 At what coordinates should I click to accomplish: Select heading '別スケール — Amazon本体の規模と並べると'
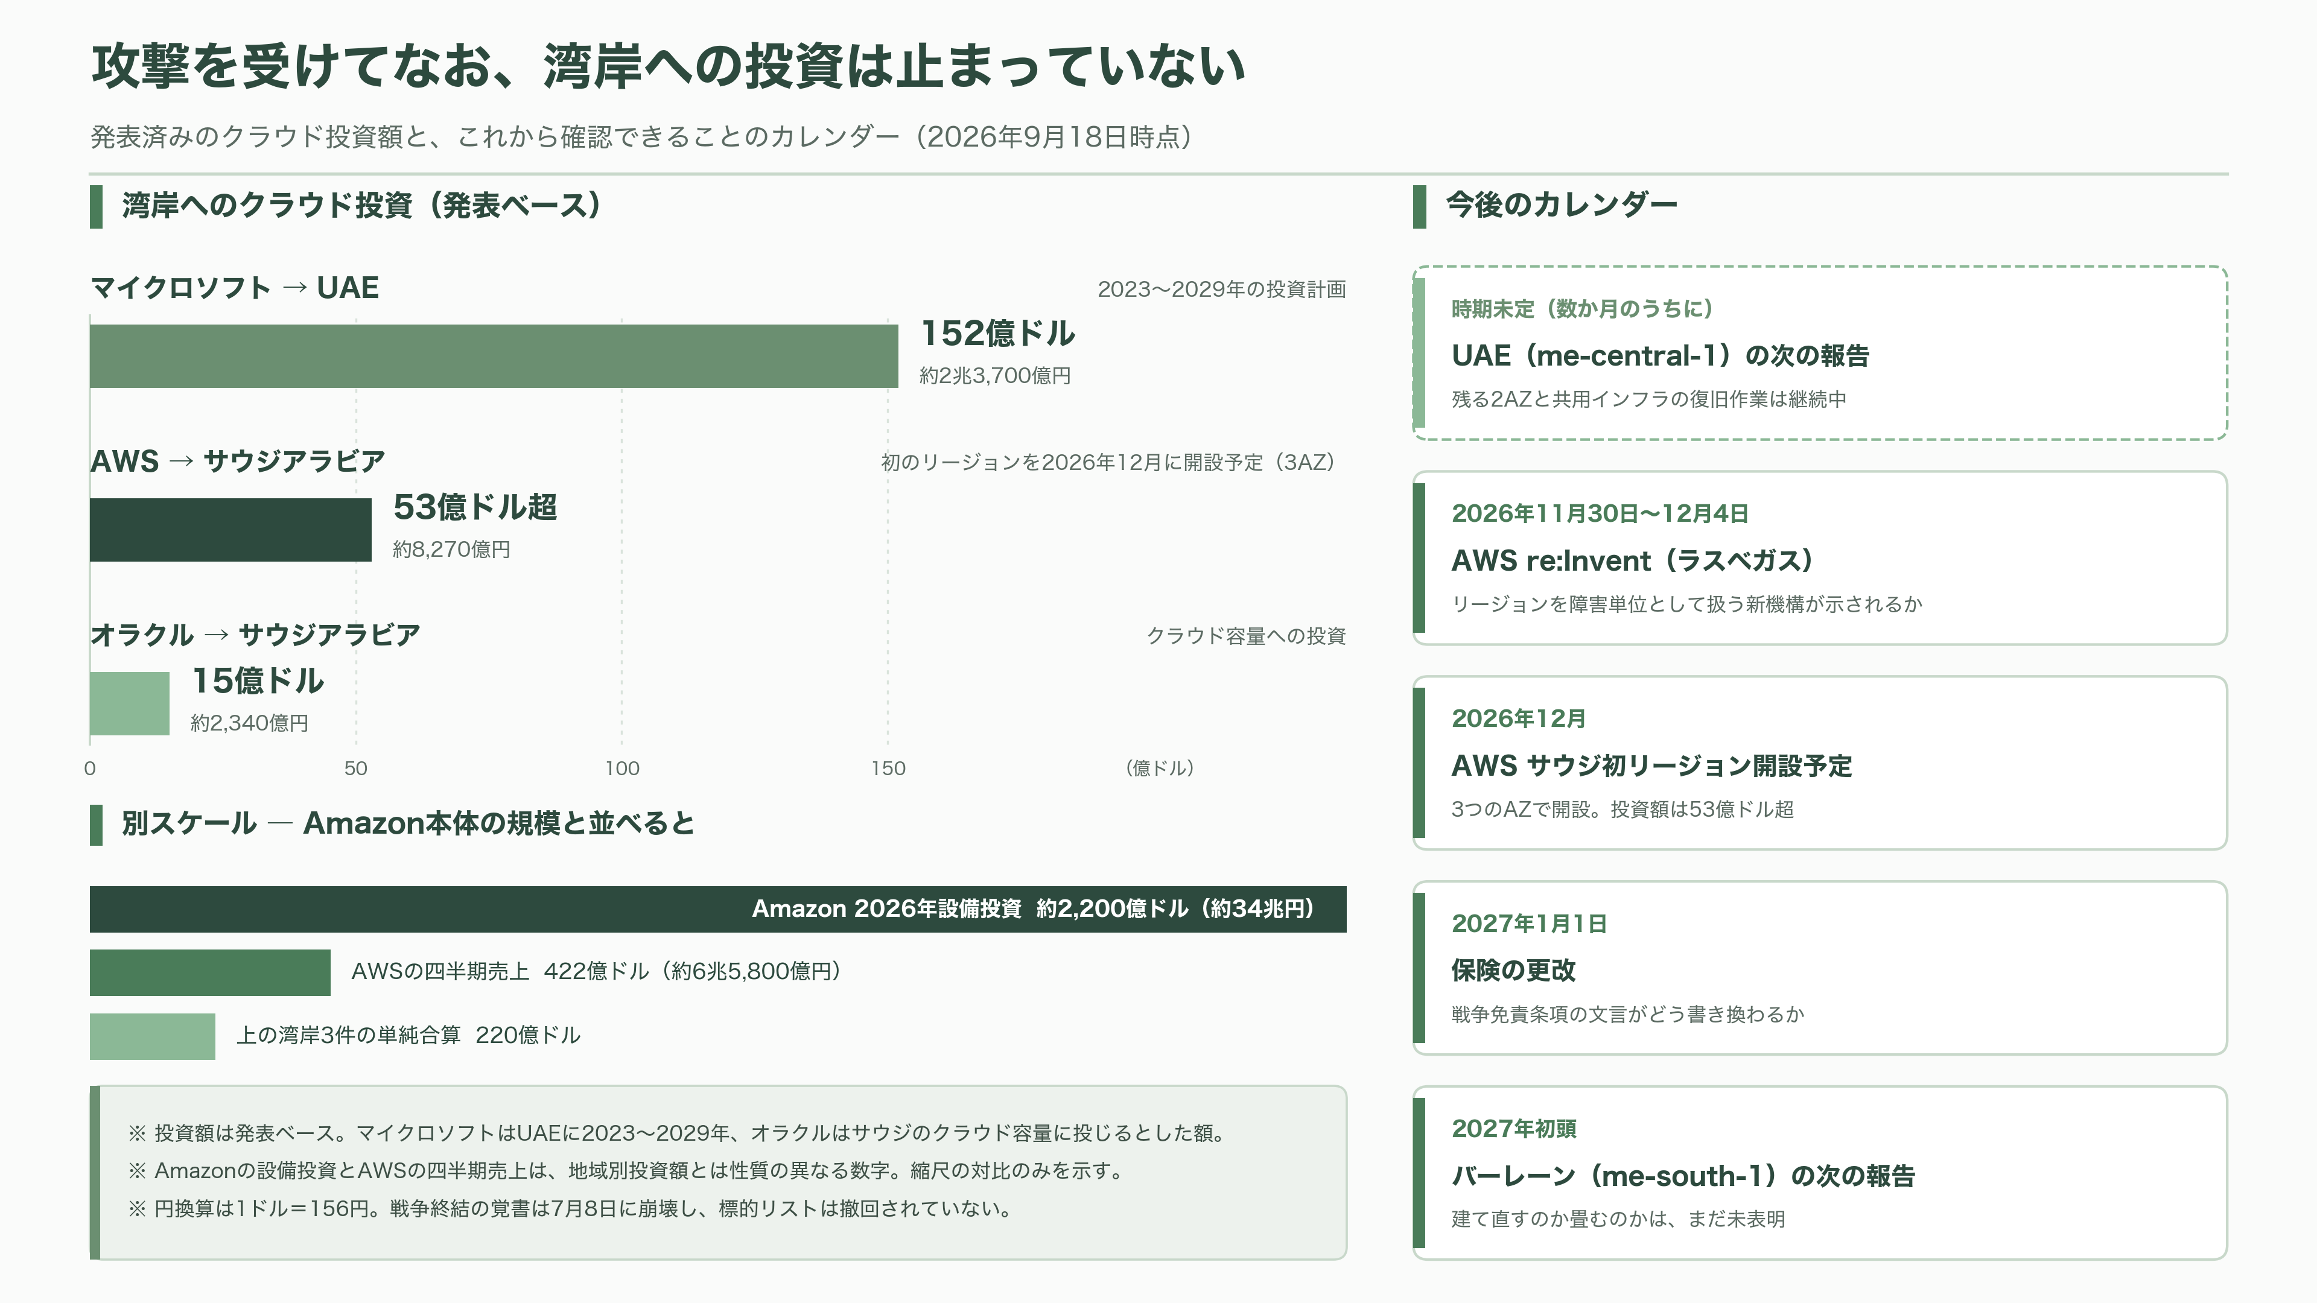tap(408, 823)
